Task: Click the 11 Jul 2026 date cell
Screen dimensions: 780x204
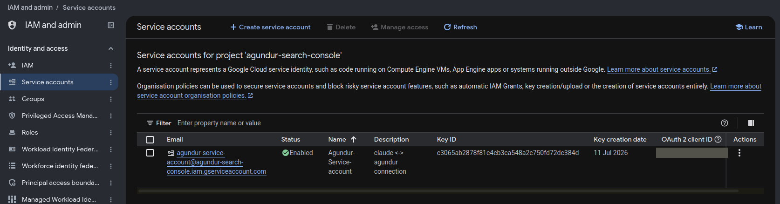Action: [610, 153]
